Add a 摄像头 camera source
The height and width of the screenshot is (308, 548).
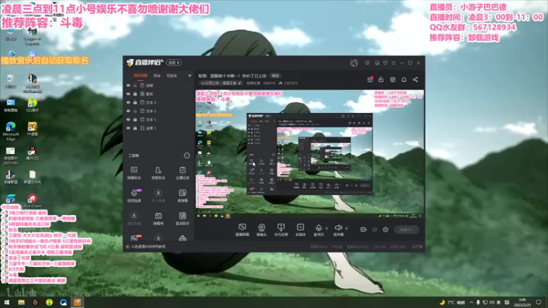[x=262, y=230]
